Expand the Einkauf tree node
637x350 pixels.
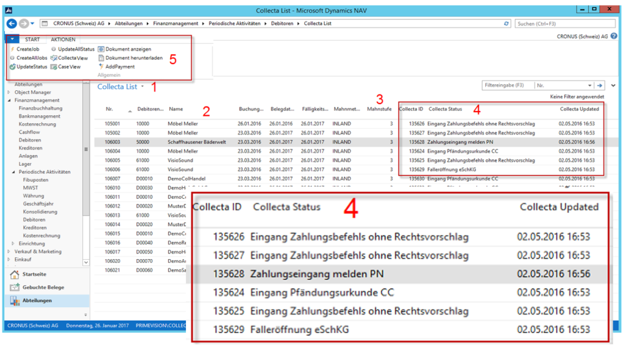tap(9, 259)
